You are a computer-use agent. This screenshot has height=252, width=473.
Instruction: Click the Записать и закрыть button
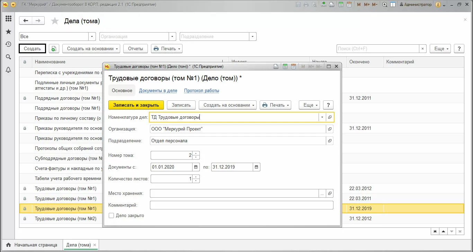coord(136,105)
